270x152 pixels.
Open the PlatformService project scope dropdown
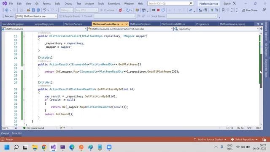[x=44, y=29]
